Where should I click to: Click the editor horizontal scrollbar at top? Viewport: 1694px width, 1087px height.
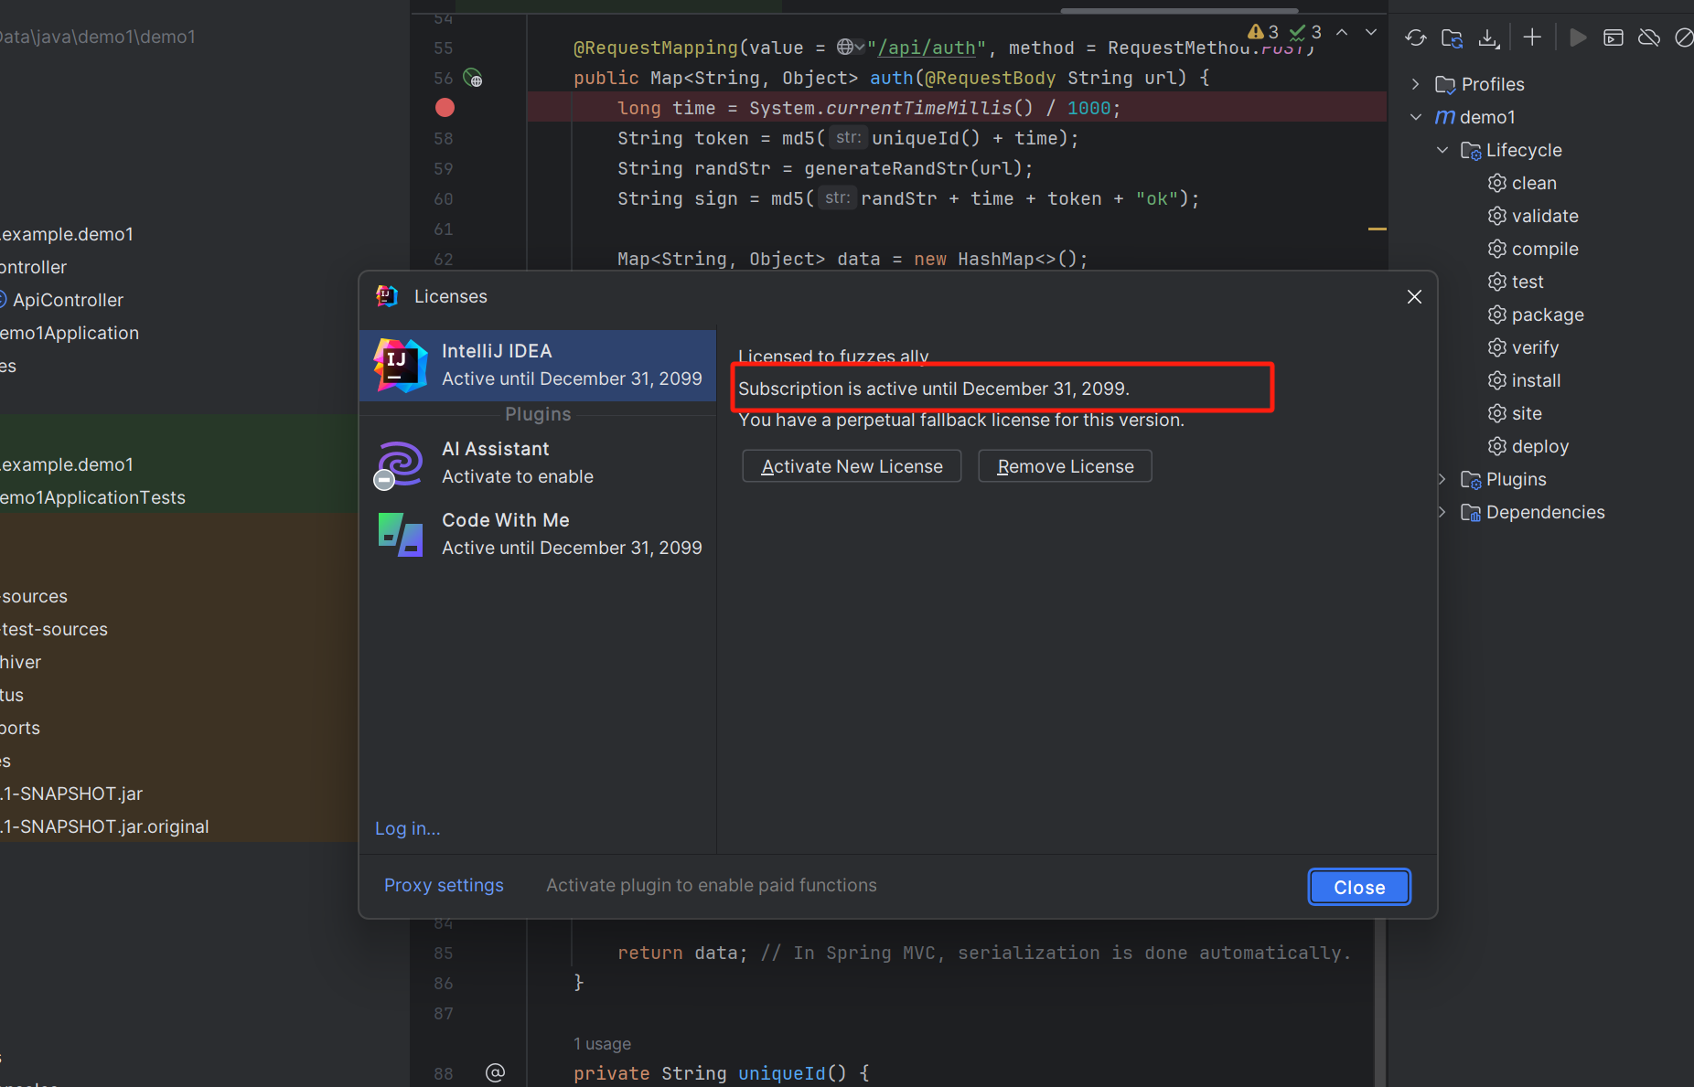tap(1178, 10)
